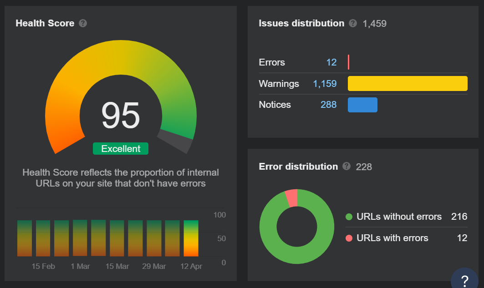This screenshot has width=484, height=288.
Task: Click the yellow Warnings bar
Action: click(408, 84)
